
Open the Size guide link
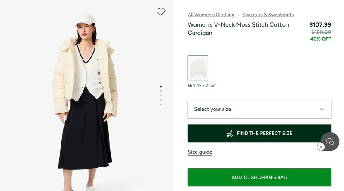pos(200,152)
